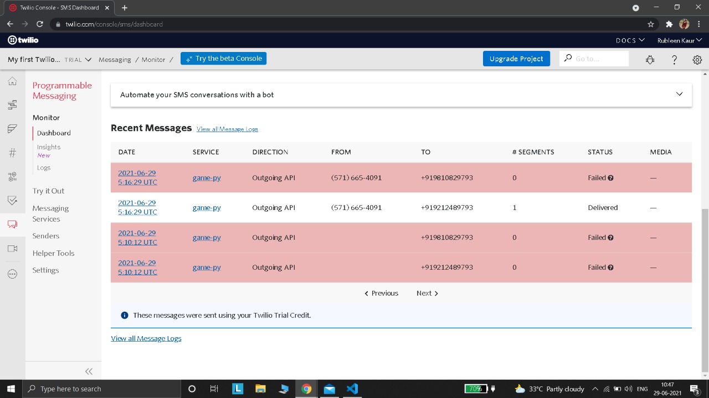Focus the Go to search field

click(594, 59)
